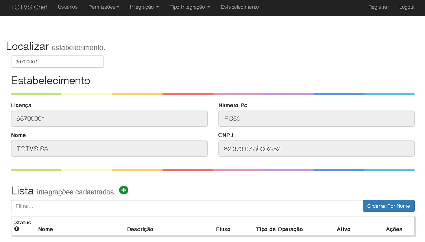
Task: Go to the Usuários menu item
Action: tap(68, 7)
